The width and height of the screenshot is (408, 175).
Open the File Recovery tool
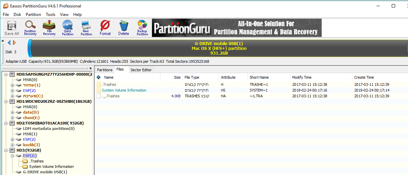49,28
